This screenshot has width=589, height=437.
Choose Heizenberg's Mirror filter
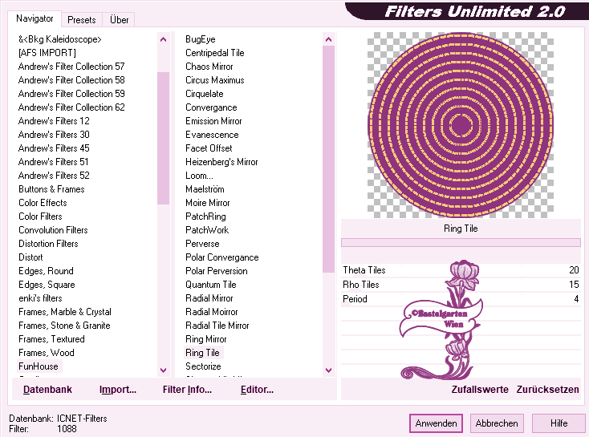pyautogui.click(x=221, y=162)
